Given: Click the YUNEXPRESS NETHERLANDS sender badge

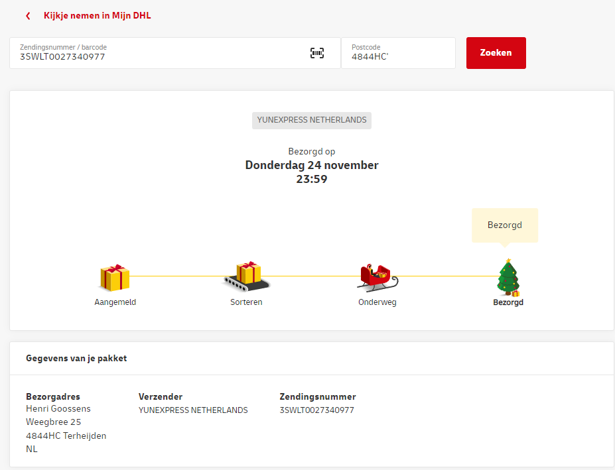Looking at the screenshot, I should [x=311, y=120].
